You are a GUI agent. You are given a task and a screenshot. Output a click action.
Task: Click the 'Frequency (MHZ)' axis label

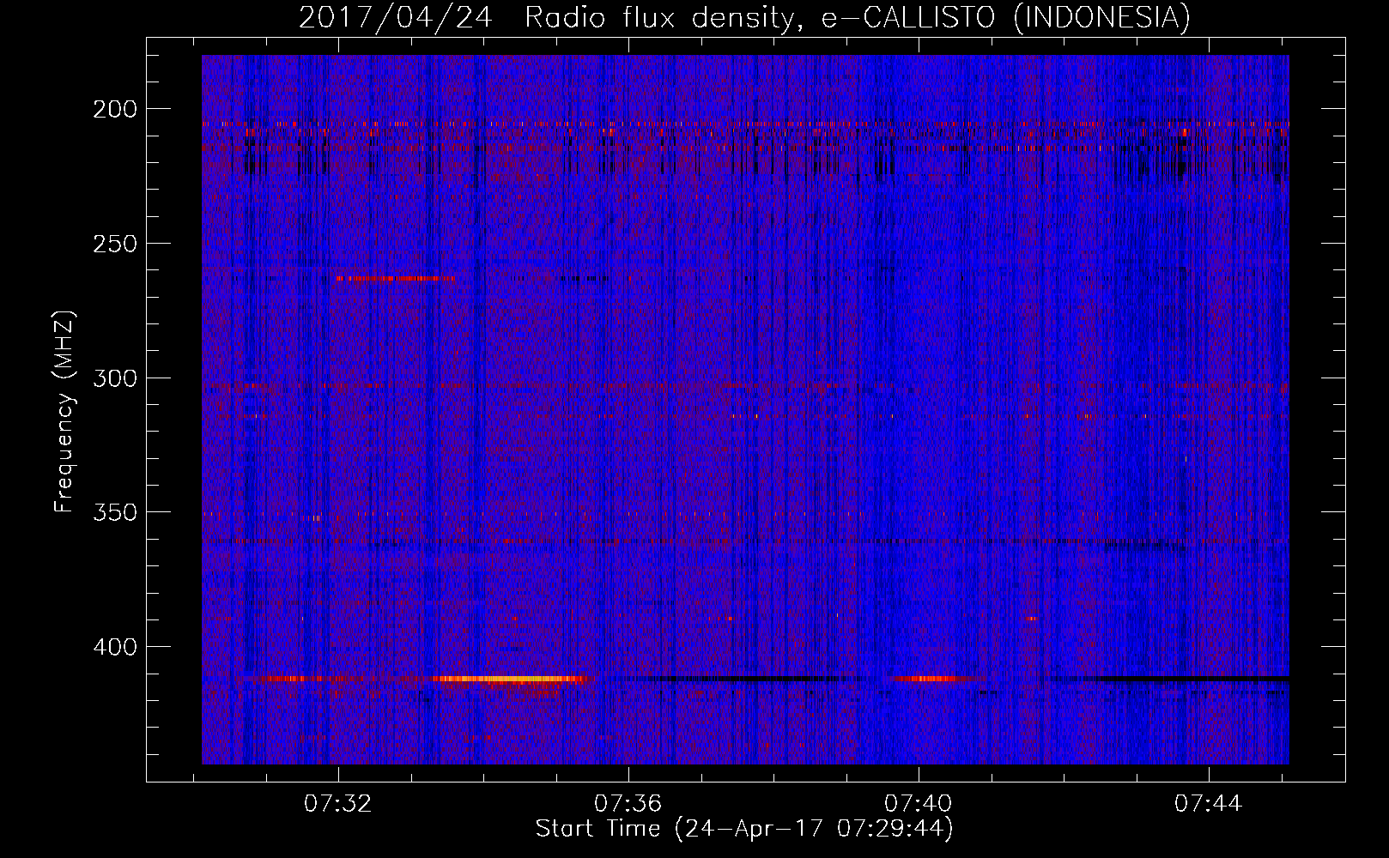(x=64, y=412)
